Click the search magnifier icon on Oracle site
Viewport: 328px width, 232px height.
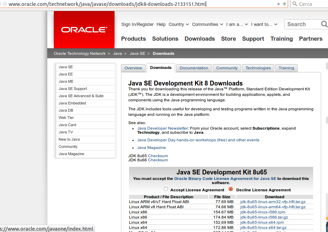click(324, 24)
